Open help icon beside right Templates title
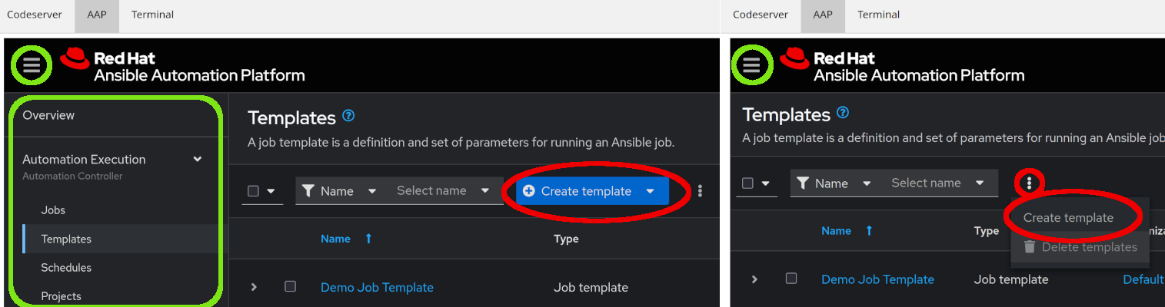The width and height of the screenshot is (1165, 307). [843, 113]
